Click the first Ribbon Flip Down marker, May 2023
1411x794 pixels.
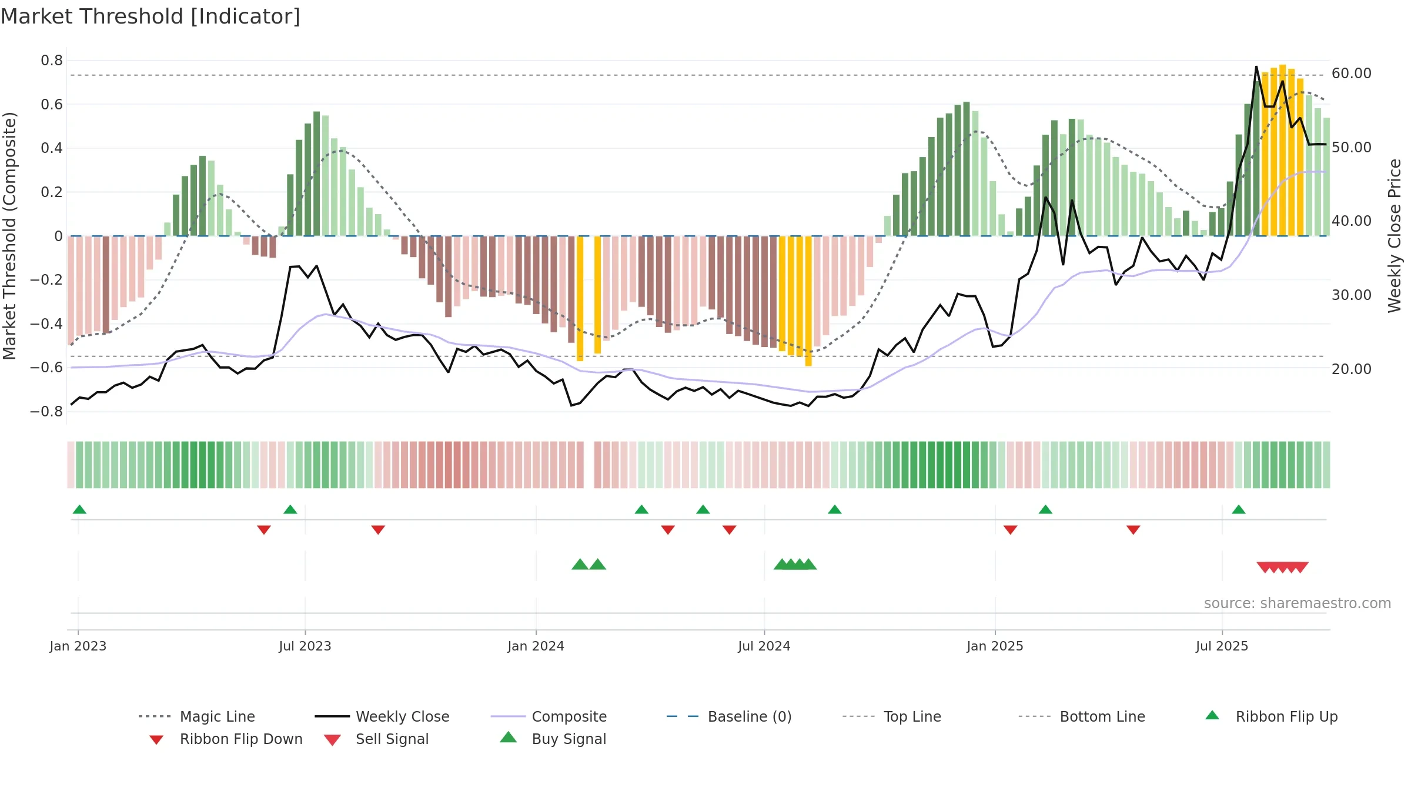(x=264, y=530)
